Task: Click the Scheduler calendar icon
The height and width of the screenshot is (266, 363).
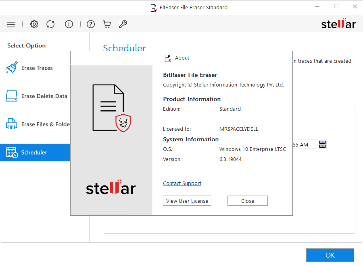Action: pyautogui.click(x=12, y=153)
